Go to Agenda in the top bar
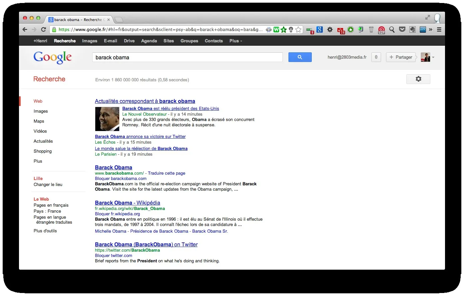464x296 pixels. click(x=149, y=41)
